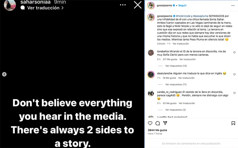238x148 pixels.
Task: Close the story with the X icon
Action: point(138,5)
